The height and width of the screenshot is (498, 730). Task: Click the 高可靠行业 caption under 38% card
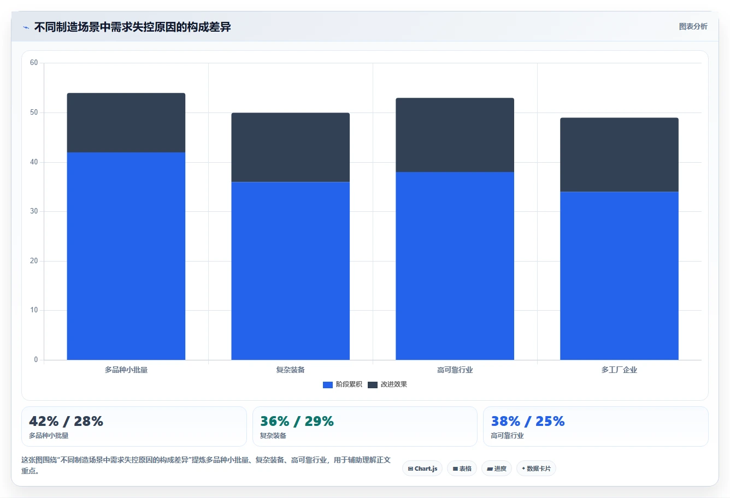(507, 436)
